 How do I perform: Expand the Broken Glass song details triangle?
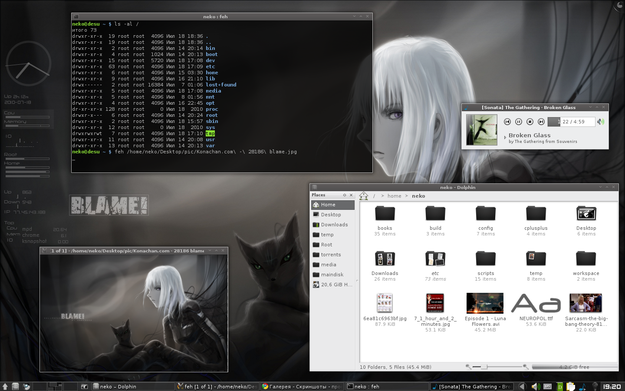coord(505,138)
